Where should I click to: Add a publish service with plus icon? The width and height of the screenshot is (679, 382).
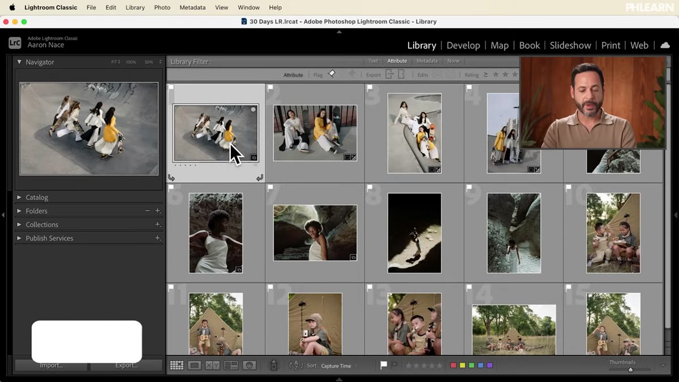pyautogui.click(x=158, y=238)
